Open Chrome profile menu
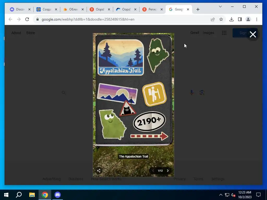 coord(248,19)
